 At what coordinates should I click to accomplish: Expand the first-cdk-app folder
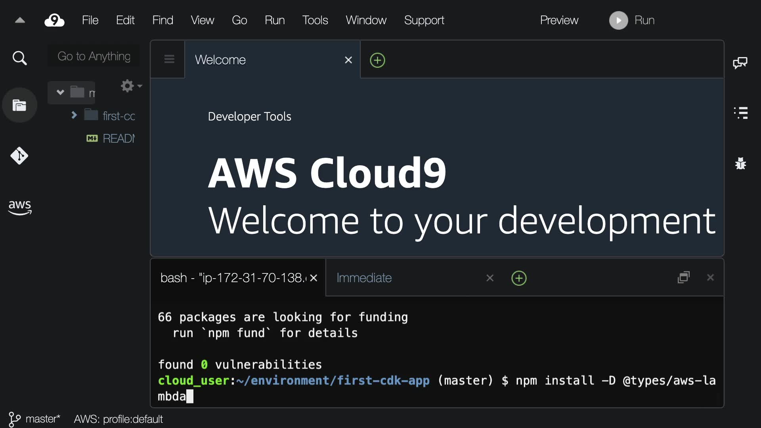point(74,115)
